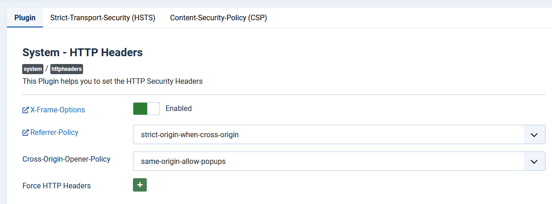Switch to the Plugin tab
552x204 pixels.
click(25, 18)
